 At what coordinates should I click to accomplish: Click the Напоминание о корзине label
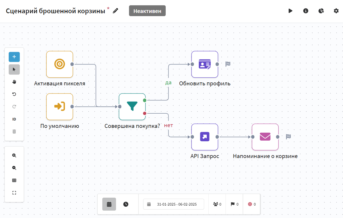[265, 156]
